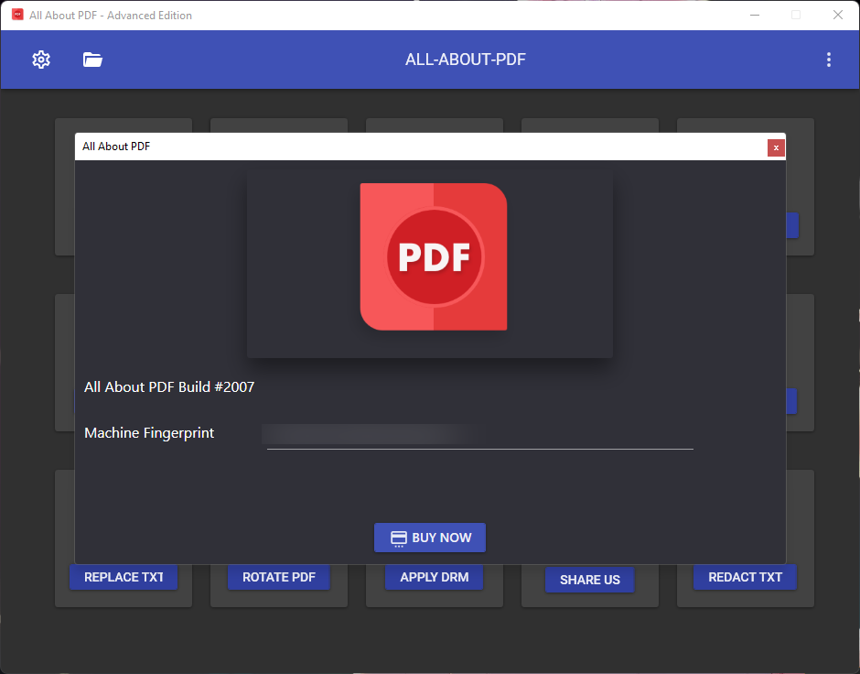Close the main application window
The image size is (860, 674).
(x=837, y=15)
